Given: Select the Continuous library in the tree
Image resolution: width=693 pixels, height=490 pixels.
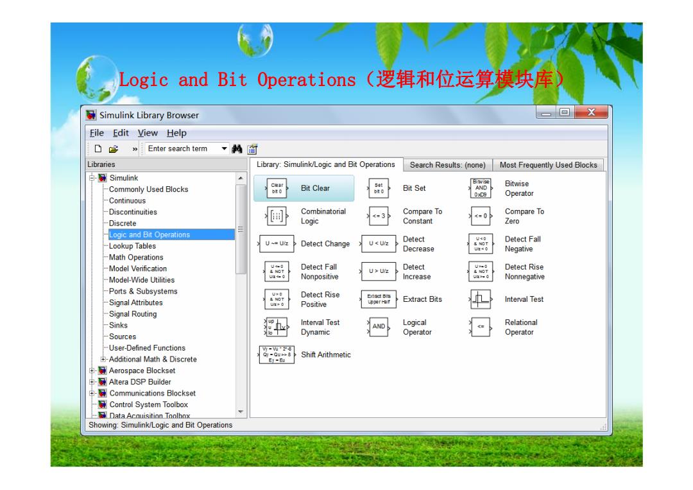Looking at the screenshot, I should (127, 201).
